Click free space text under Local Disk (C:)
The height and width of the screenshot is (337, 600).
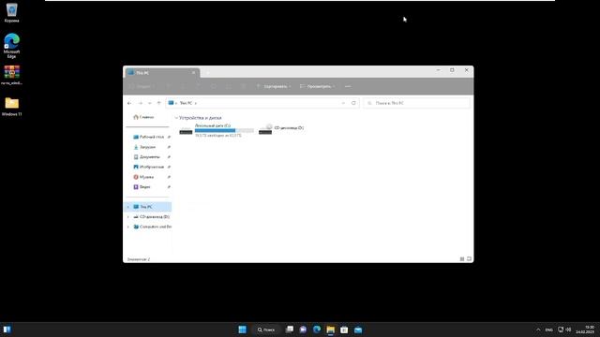(218, 135)
